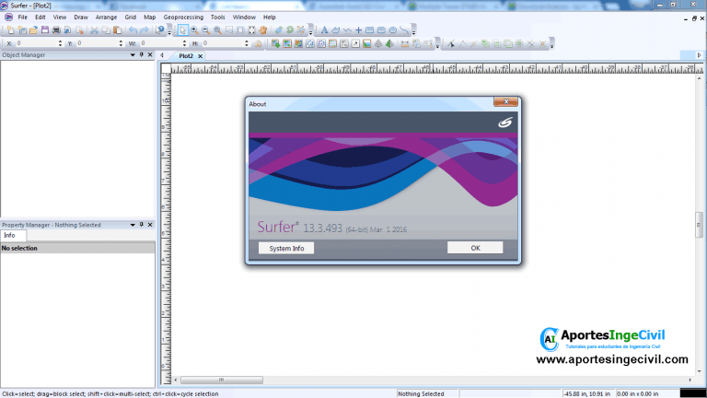Select the Spline Polyline tool
Image resolution: width=707 pixels, height=398 pixels.
[404, 30]
